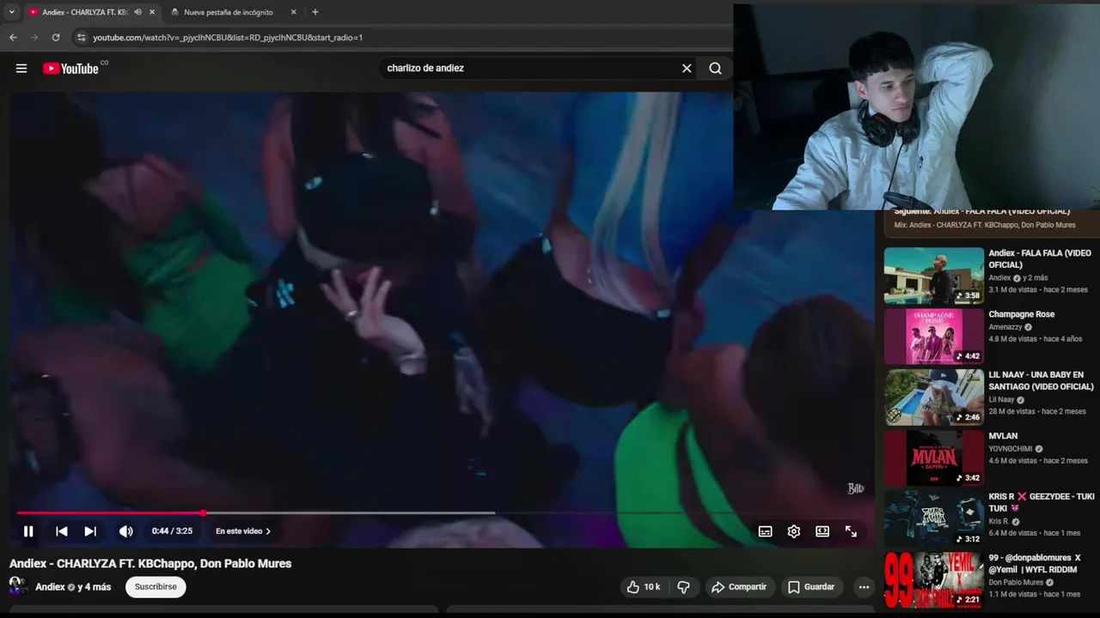Skip to the next video

[x=90, y=531]
